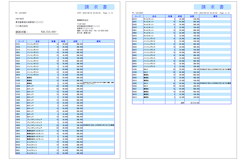Screen dimensions: 245x160
Task: Click the コード column header on page two
Action: (x=138, y=16)
